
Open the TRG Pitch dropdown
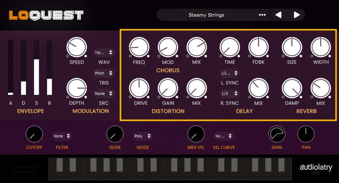(104, 73)
